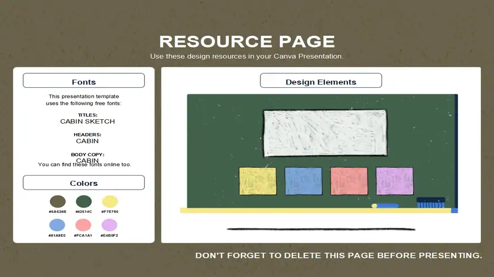The image size is (494, 277).
Task: Select the blue sticky note graphic
Action: (303, 181)
